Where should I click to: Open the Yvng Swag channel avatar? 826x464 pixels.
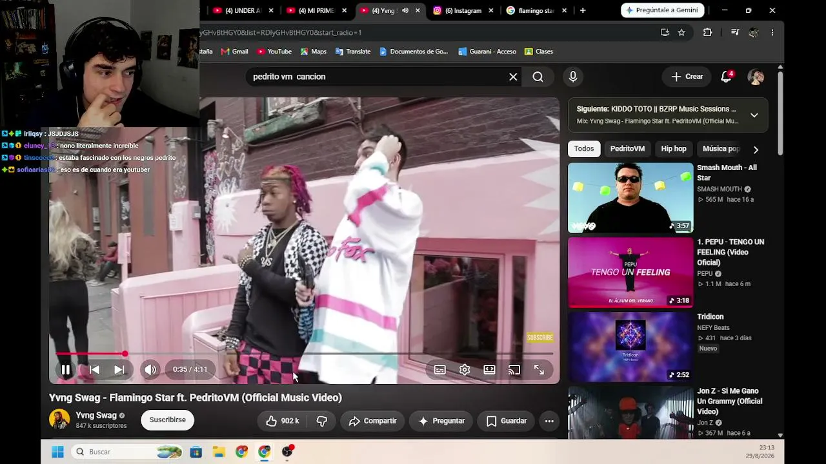[x=59, y=420]
